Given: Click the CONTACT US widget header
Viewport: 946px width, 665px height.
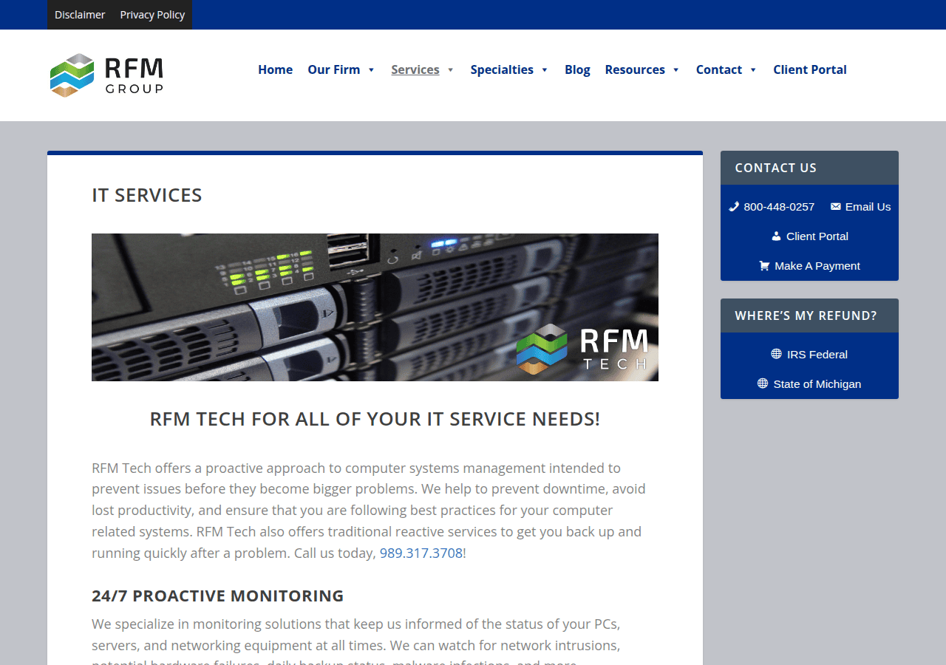Looking at the screenshot, I should click(809, 168).
